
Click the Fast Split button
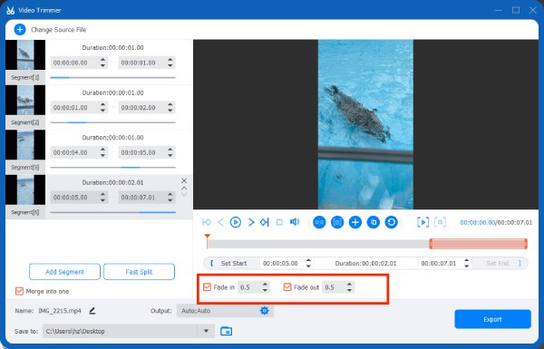[139, 272]
